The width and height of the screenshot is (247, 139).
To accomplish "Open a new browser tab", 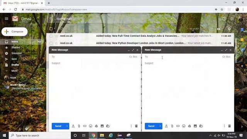I will tap(49, 3).
